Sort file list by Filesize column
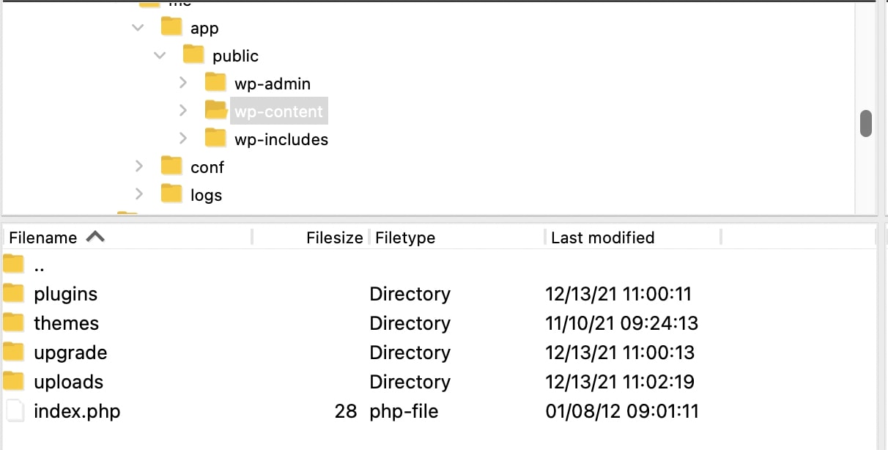This screenshot has height=450, width=888. 334,237
